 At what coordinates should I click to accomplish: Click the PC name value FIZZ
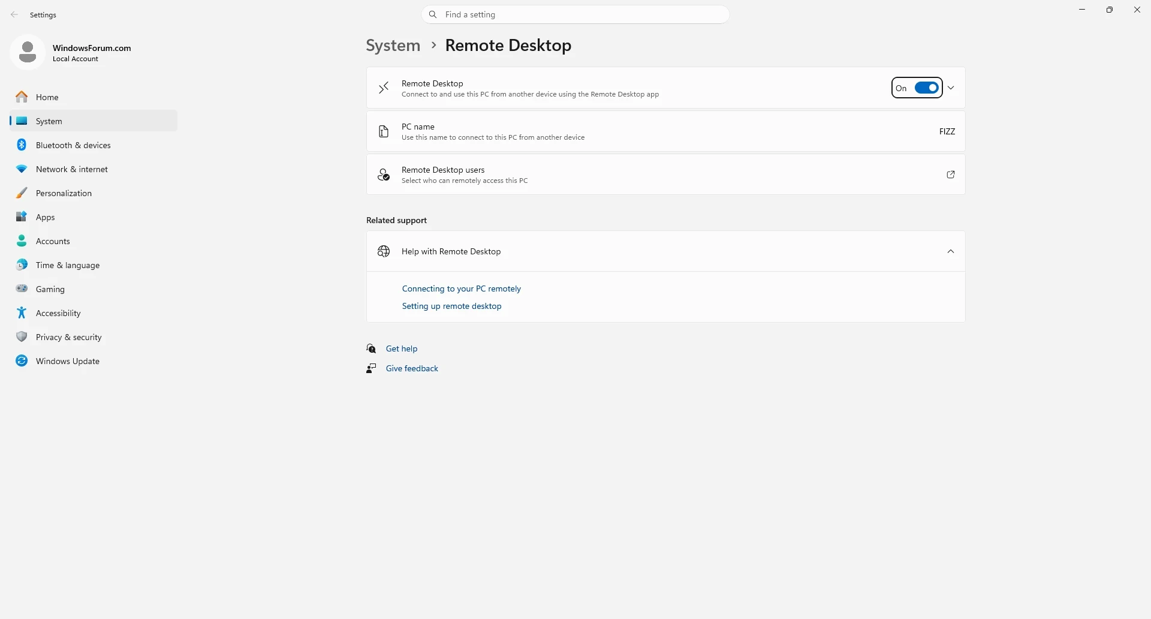[947, 131]
